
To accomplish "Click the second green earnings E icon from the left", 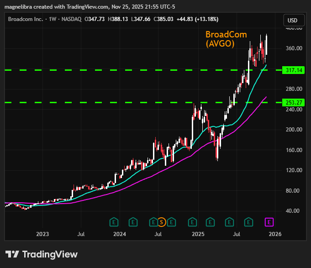I will [133, 222].
